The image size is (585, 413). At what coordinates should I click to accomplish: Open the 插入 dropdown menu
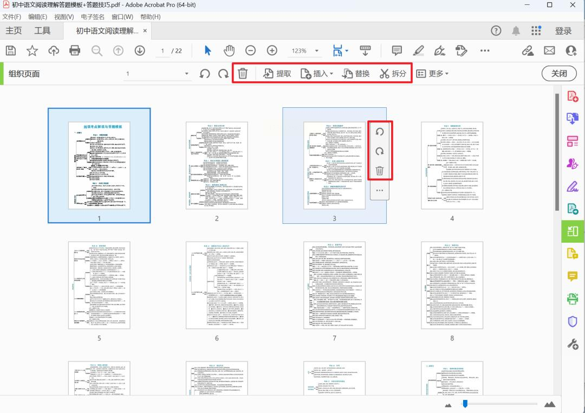[x=316, y=74]
